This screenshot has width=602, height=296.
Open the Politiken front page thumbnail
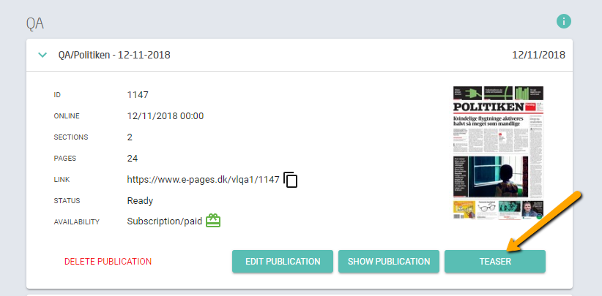tap(498, 153)
